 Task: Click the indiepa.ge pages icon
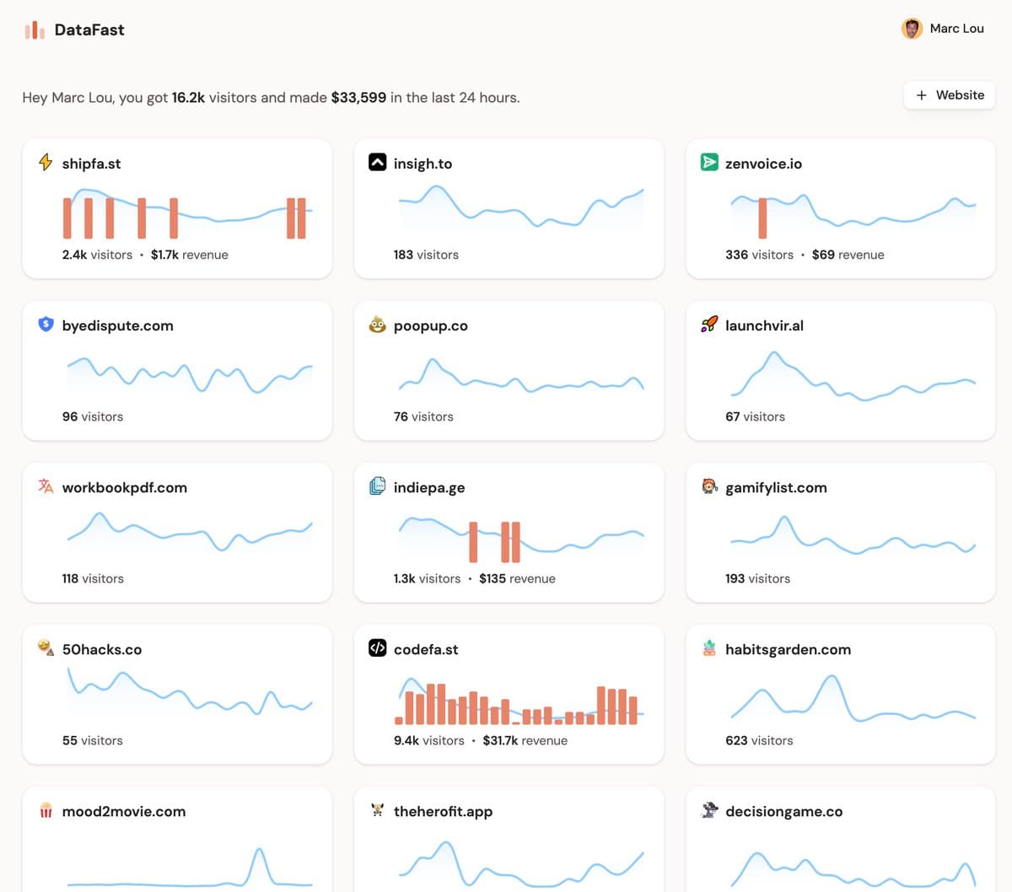[x=378, y=486]
